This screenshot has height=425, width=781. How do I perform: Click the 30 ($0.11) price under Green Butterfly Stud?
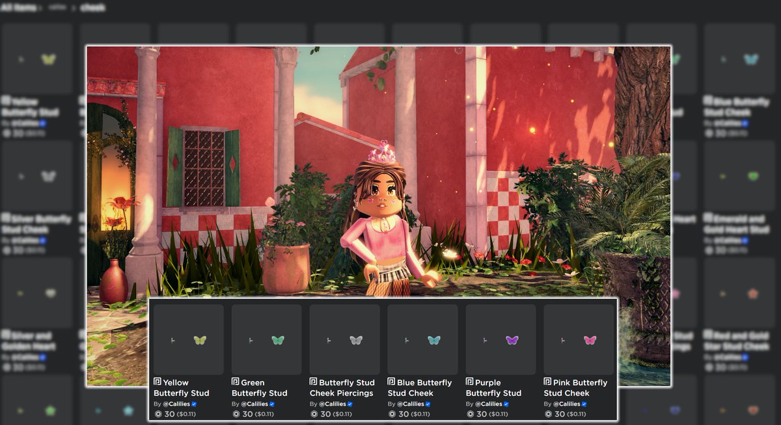258,414
